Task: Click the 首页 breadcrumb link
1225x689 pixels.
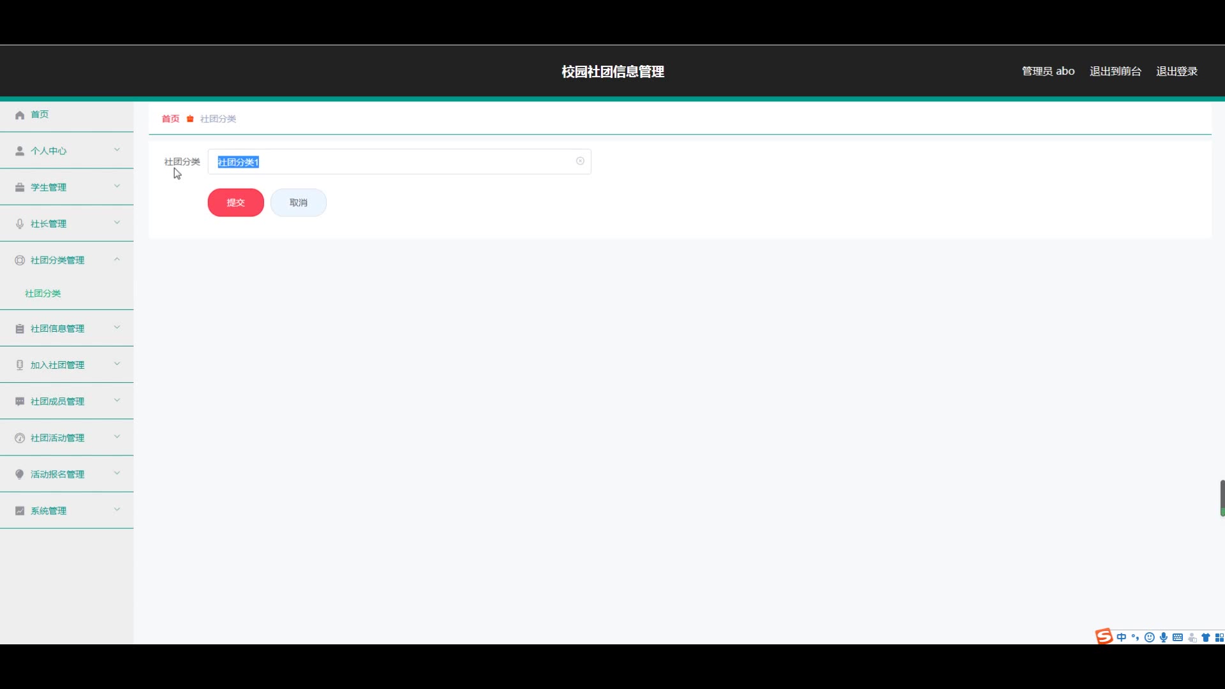Action: pyautogui.click(x=170, y=119)
